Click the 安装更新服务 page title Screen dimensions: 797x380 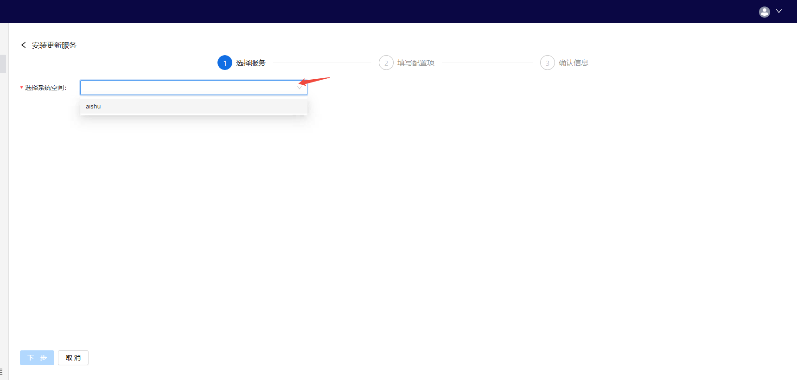pyautogui.click(x=54, y=45)
